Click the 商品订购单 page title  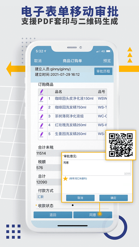point(73,61)
